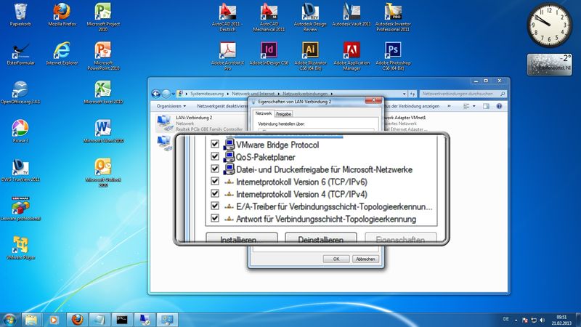Switch to the Freigabe tab

[284, 114]
